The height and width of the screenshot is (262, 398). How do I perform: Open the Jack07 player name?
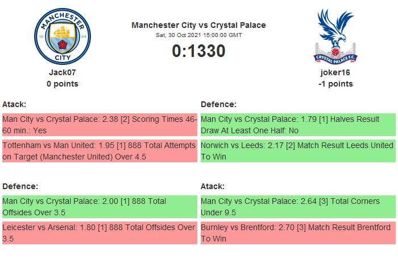(63, 73)
